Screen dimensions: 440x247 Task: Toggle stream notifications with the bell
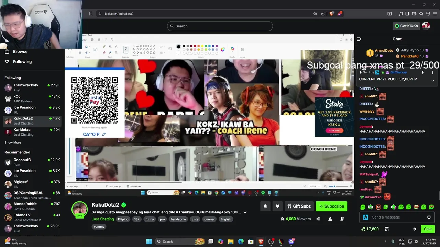(265, 206)
